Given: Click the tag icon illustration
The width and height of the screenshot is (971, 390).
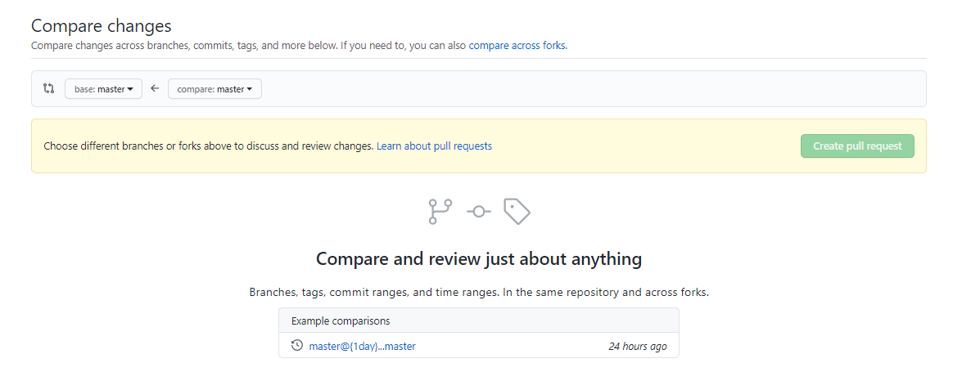Looking at the screenshot, I should point(517,212).
